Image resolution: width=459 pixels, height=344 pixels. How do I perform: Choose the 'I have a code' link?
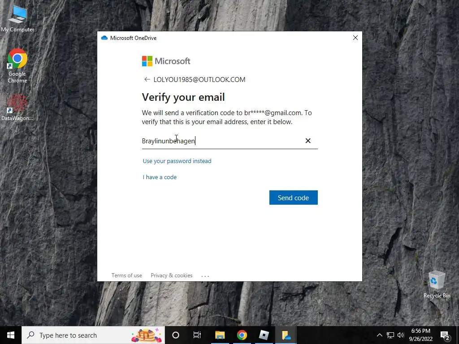tap(160, 177)
